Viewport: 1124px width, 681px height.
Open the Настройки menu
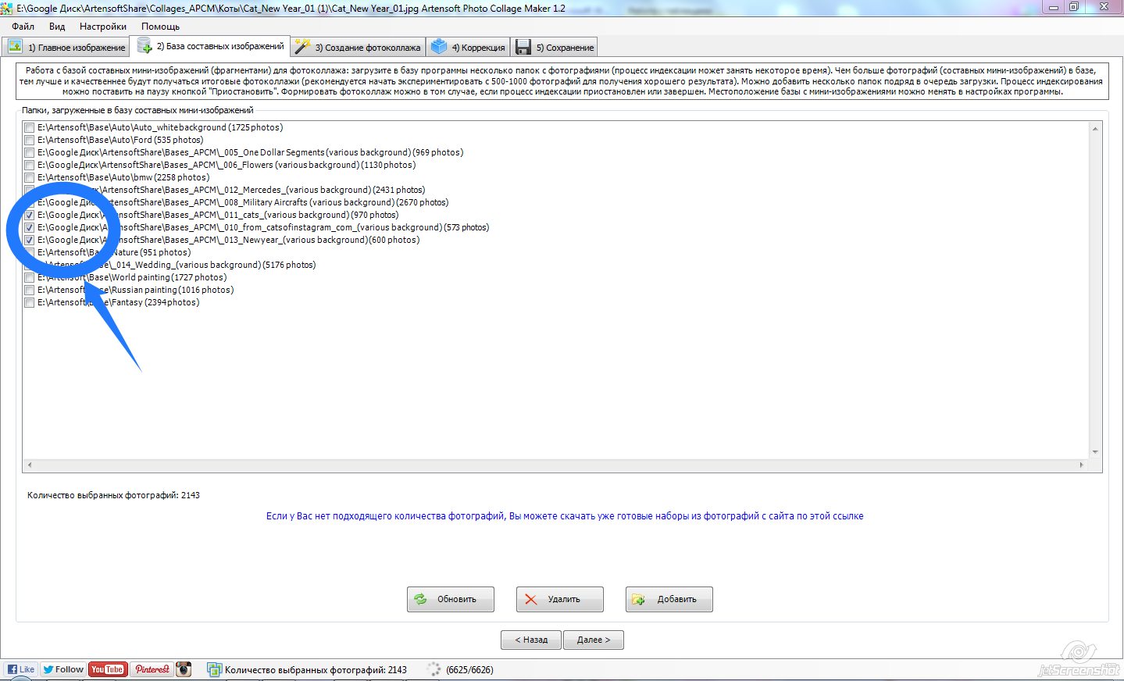[x=103, y=27]
